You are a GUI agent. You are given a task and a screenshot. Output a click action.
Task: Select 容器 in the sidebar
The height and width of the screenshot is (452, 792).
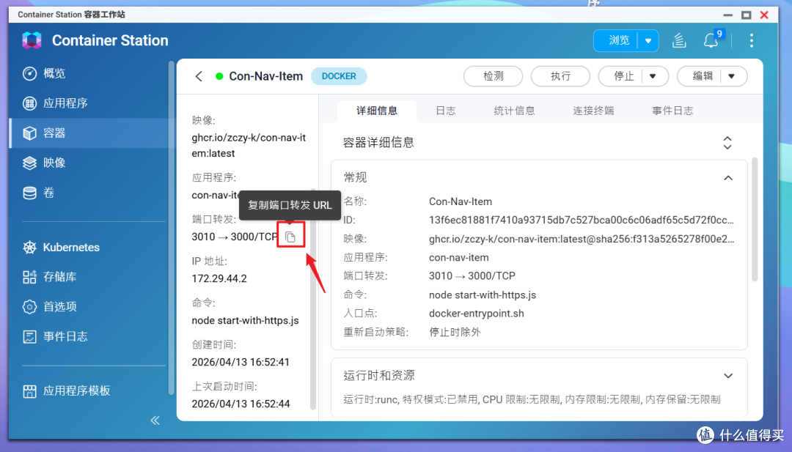tap(90, 133)
